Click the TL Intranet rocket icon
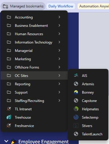 [x=9, y=109]
